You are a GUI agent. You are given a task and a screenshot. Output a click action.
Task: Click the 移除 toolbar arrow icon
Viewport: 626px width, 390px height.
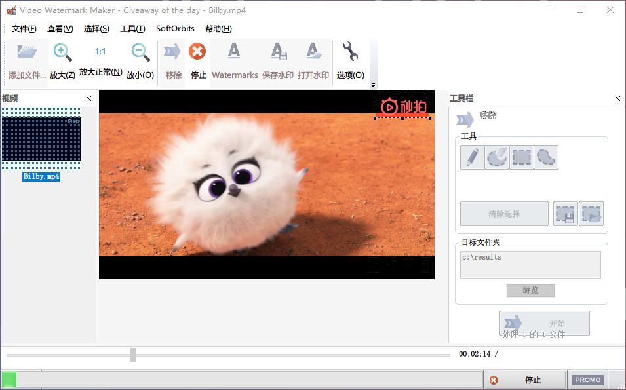172,52
